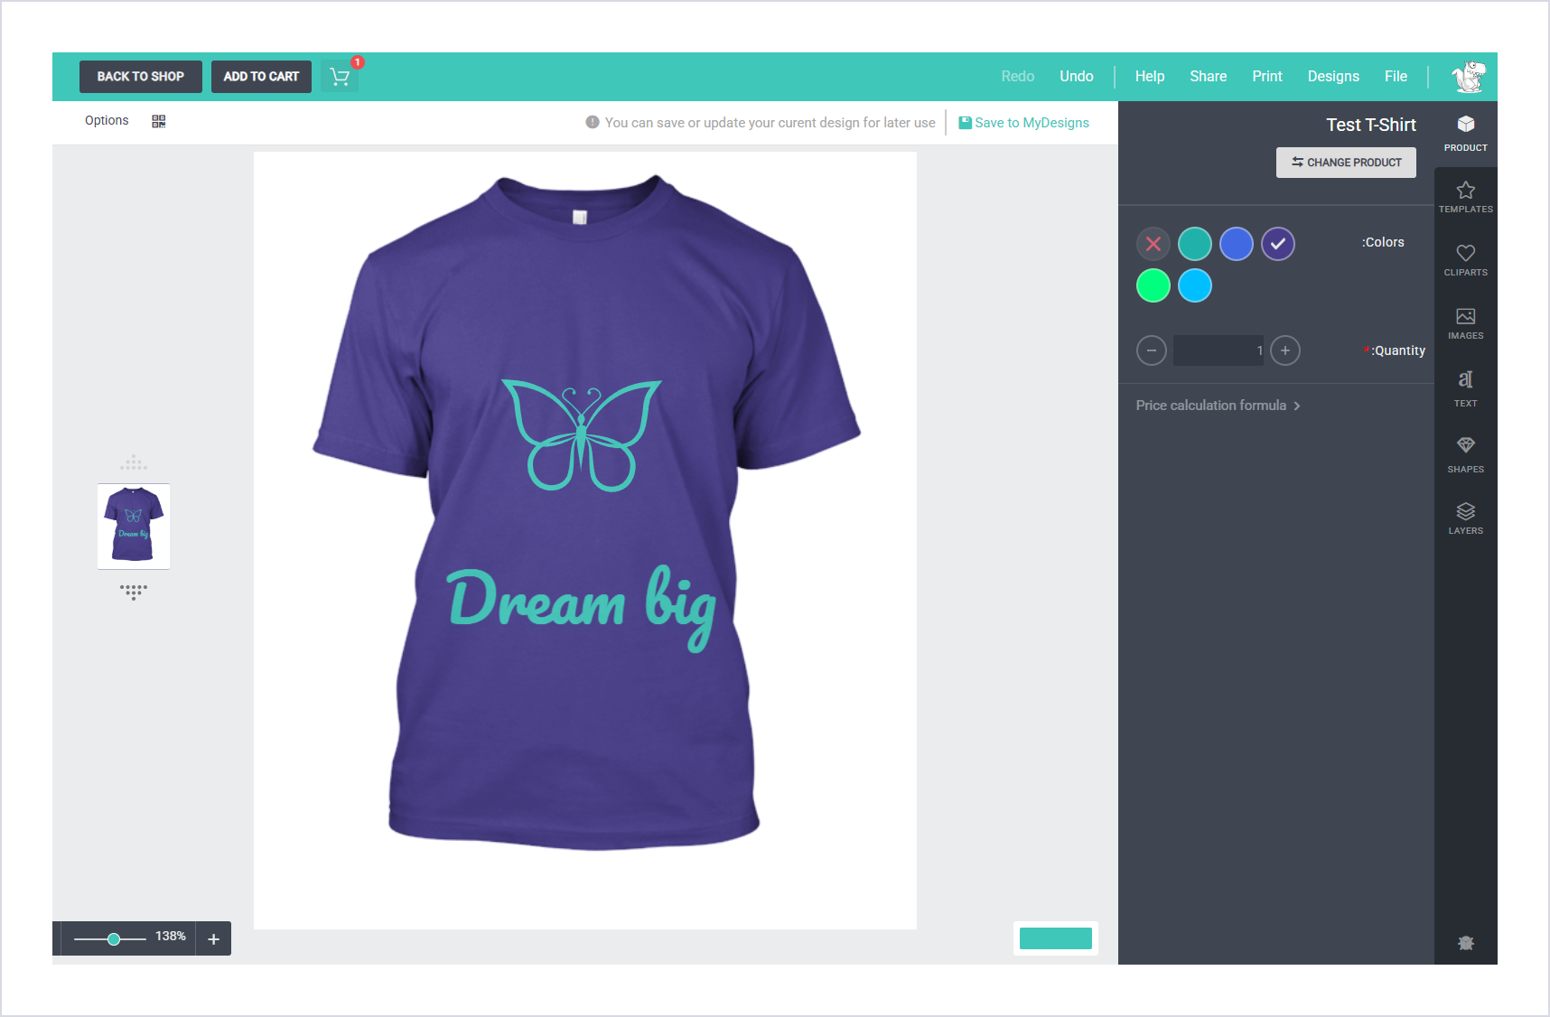Click the Save to MyDesigns link

click(x=1023, y=123)
